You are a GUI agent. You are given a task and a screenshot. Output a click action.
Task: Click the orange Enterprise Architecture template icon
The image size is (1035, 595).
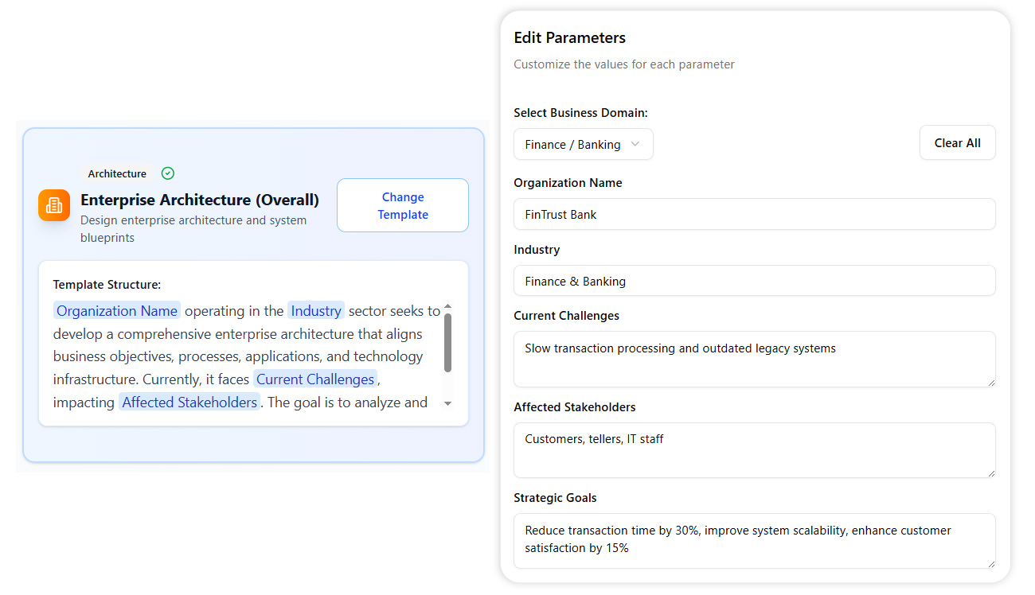point(54,205)
